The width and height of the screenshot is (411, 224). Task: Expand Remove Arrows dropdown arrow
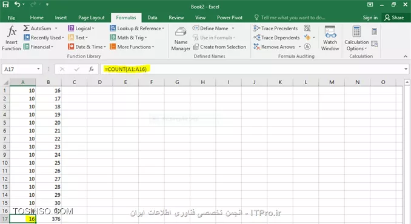click(x=299, y=47)
